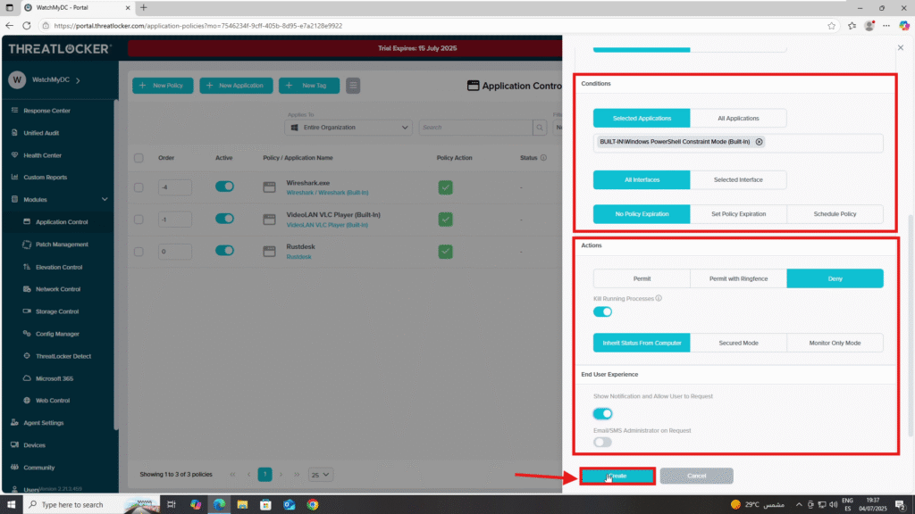Open Microsoft 365 module
This screenshot has height=514, width=915.
(x=55, y=378)
